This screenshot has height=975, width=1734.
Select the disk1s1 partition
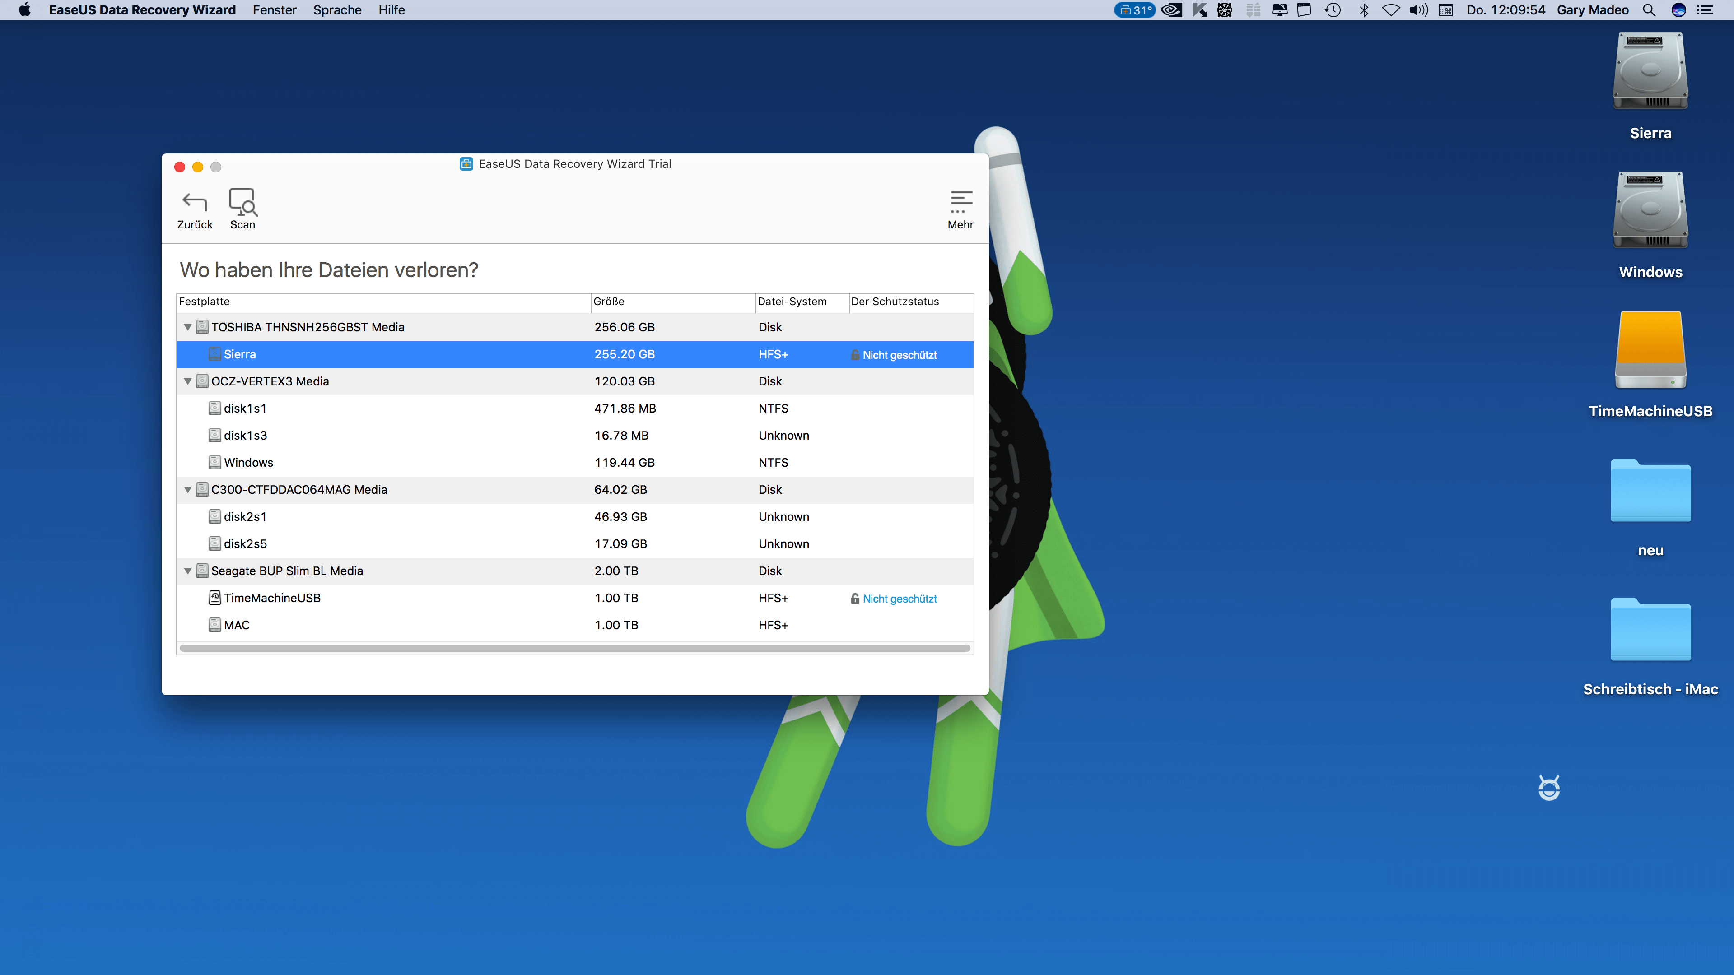click(x=575, y=409)
